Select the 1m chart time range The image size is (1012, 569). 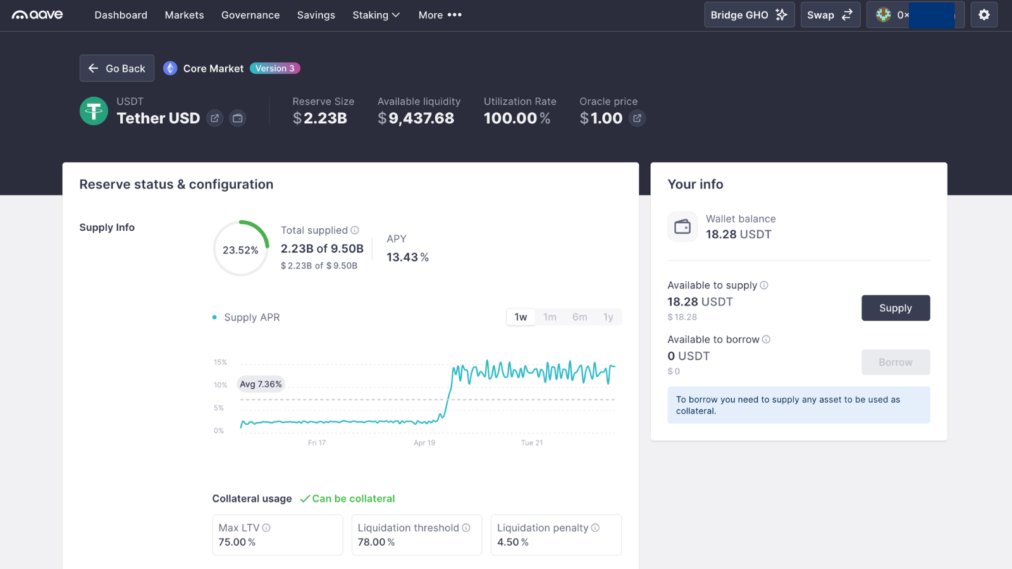[550, 317]
